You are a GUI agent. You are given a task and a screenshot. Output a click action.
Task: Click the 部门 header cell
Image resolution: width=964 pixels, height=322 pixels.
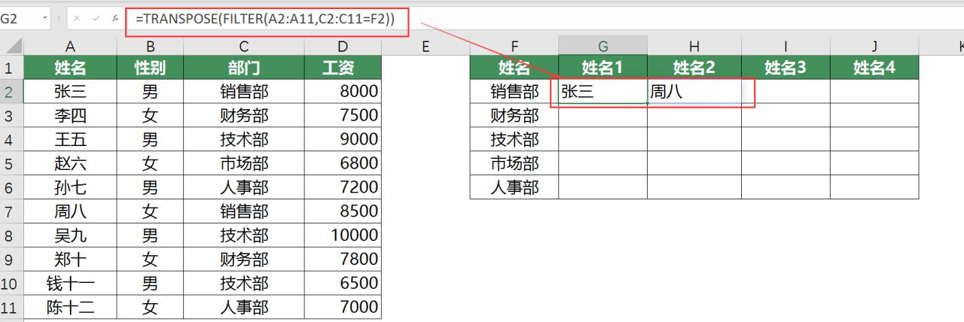click(244, 68)
